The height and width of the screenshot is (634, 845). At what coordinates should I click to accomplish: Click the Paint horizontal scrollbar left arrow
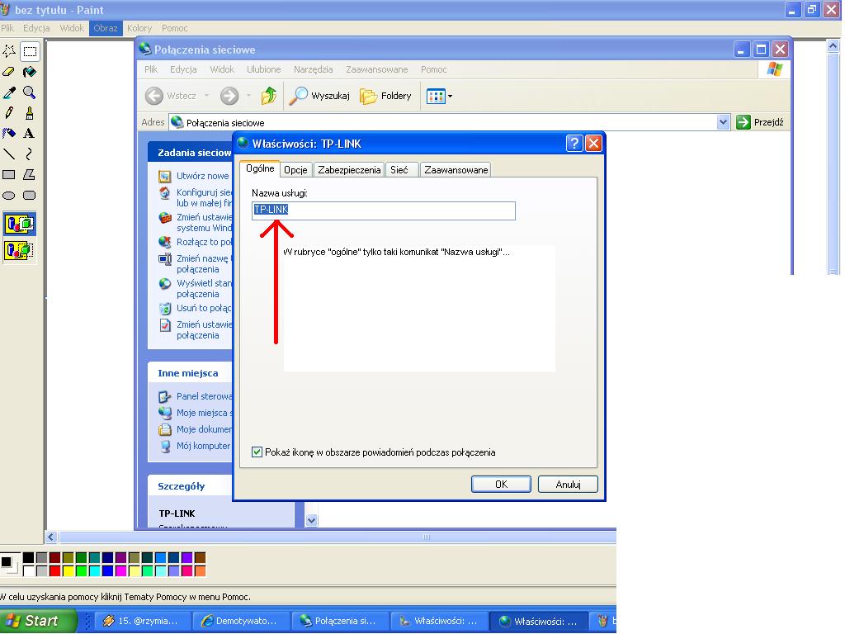(x=51, y=537)
